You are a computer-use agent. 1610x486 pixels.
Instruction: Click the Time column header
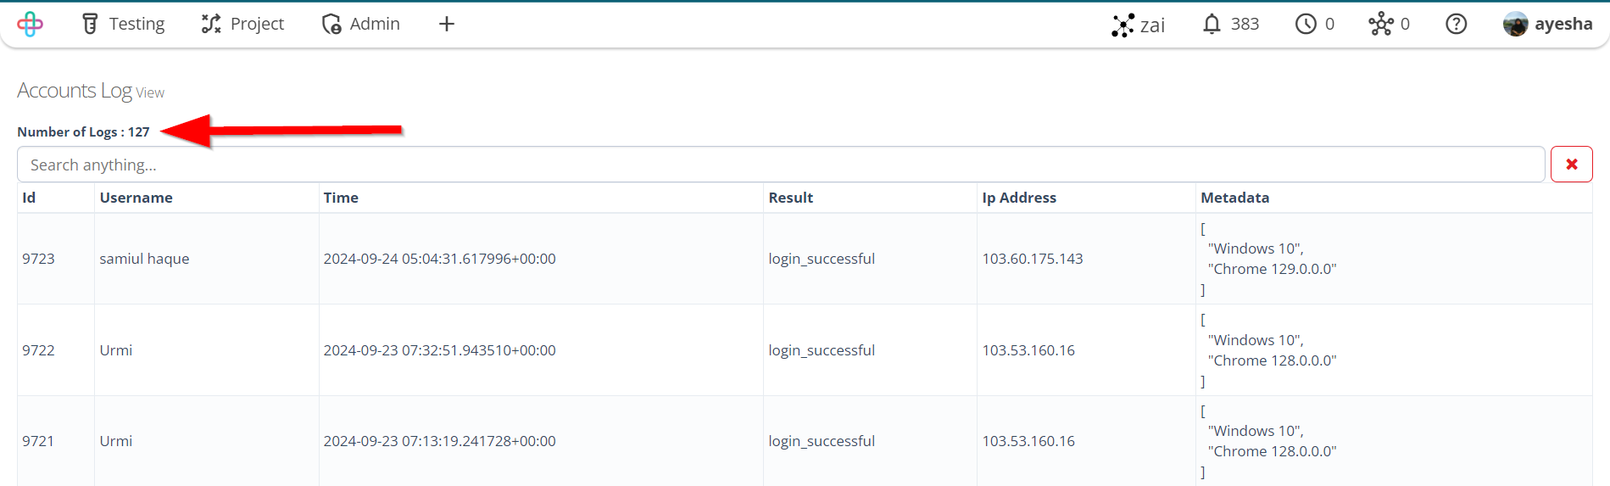[341, 198]
